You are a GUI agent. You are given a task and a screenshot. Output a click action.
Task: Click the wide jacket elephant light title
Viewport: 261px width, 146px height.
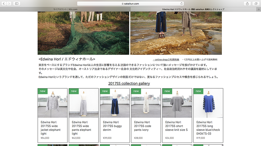(x=51, y=128)
